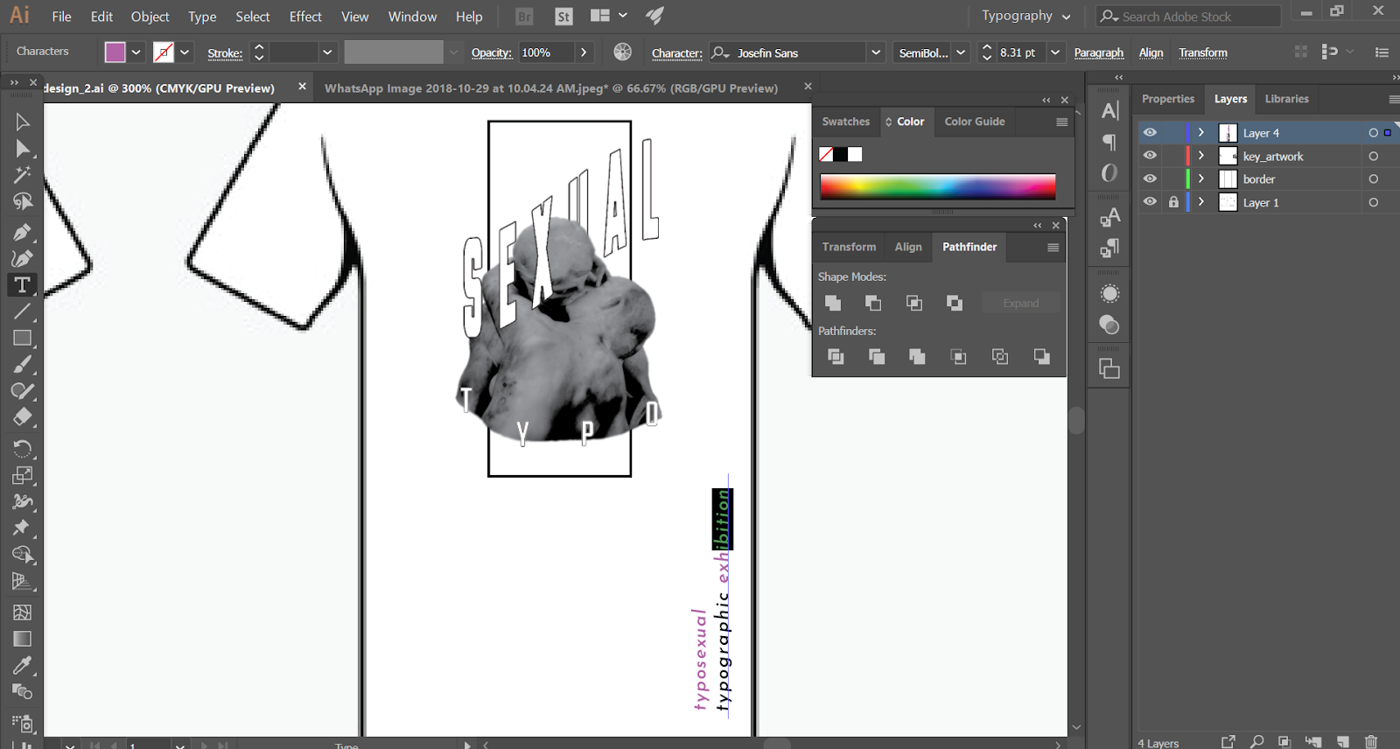Toggle visibility of the border layer
The width and height of the screenshot is (1400, 749).
pyautogui.click(x=1150, y=178)
